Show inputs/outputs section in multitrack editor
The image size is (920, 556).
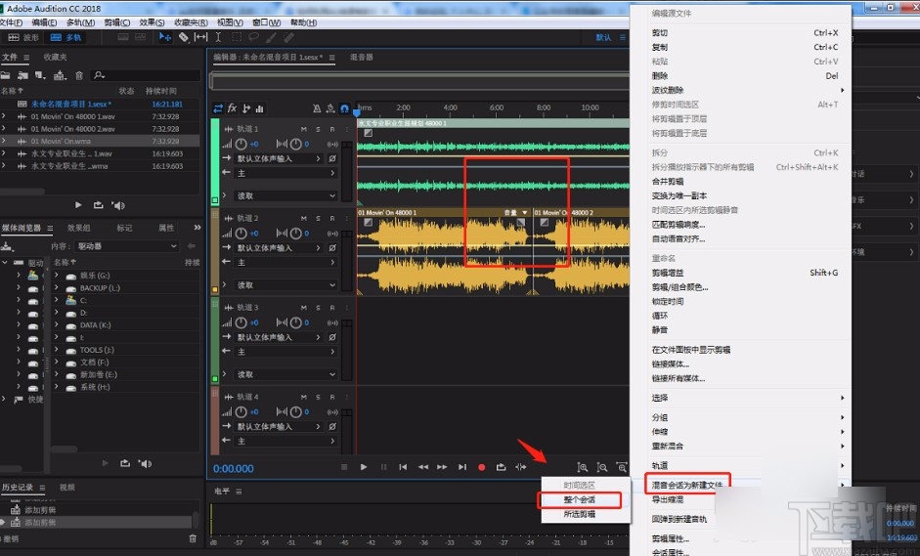tap(218, 108)
